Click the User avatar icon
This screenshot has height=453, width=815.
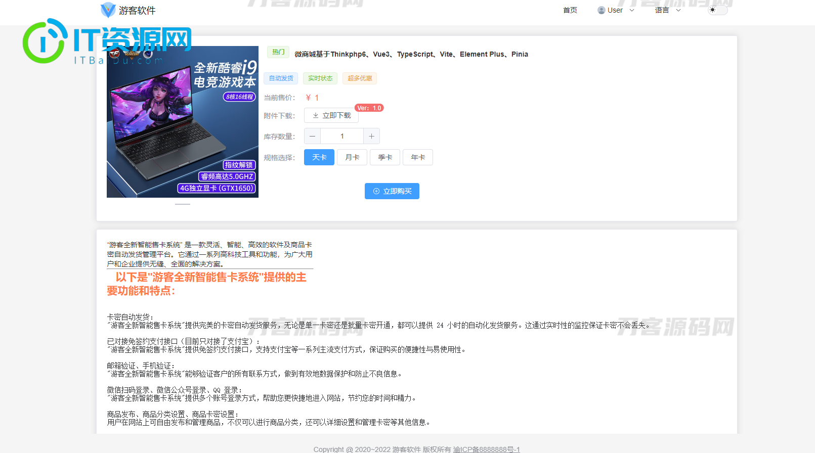602,10
